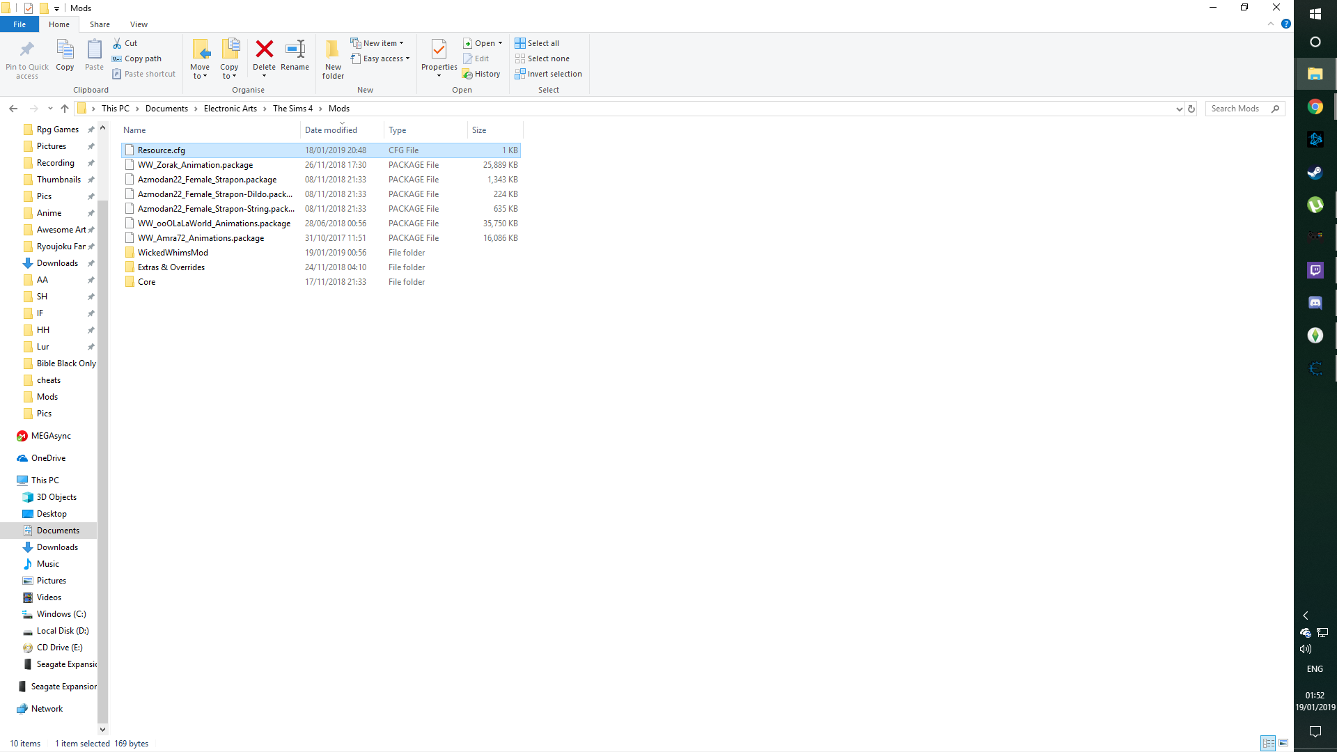The image size is (1337, 752).
Task: Open the File menu
Action: point(19,24)
